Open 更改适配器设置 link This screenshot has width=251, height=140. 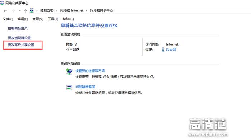click(x=19, y=38)
